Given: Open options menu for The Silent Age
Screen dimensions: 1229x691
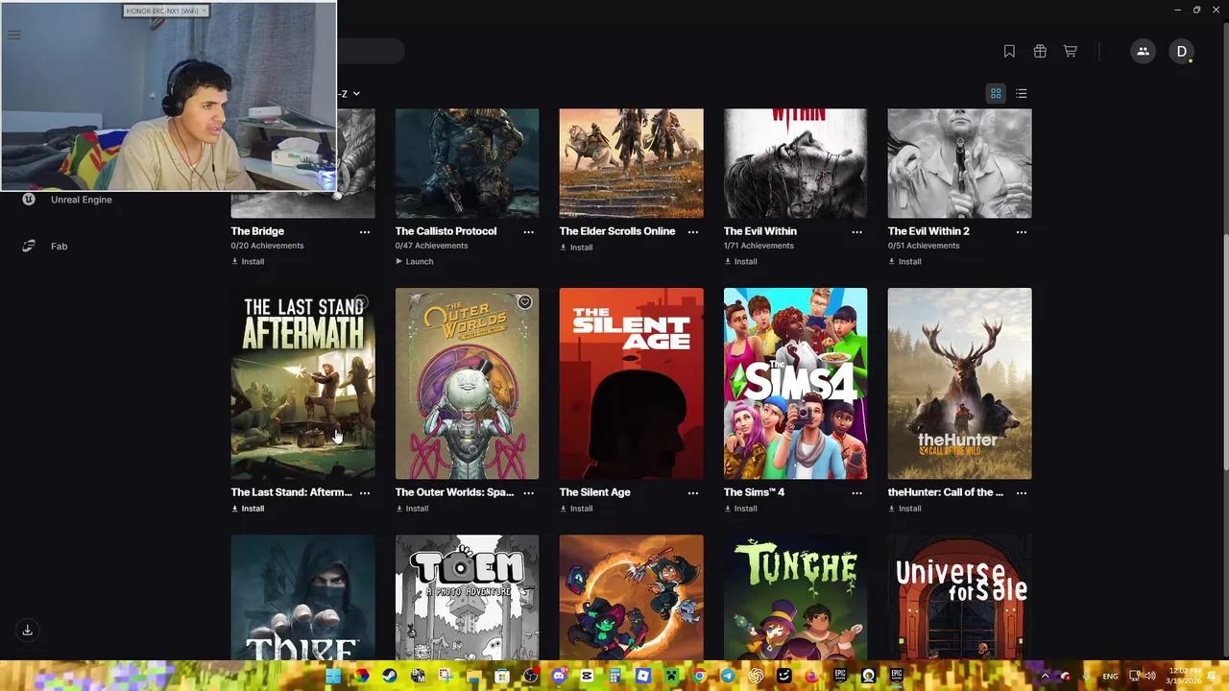Looking at the screenshot, I should click(x=693, y=493).
